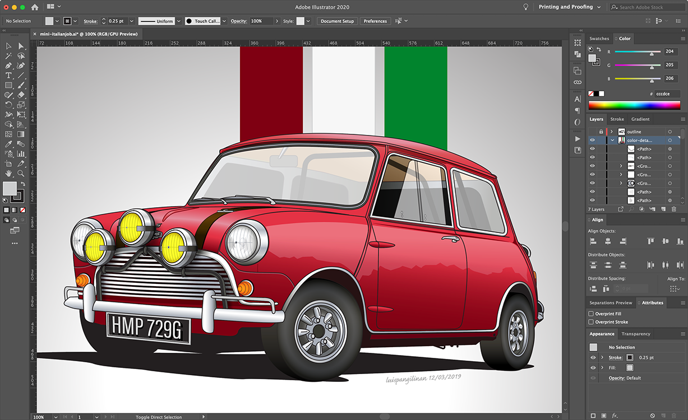The height and width of the screenshot is (420, 688).
Task: Select the Paintbrush tool
Action: click(x=21, y=85)
